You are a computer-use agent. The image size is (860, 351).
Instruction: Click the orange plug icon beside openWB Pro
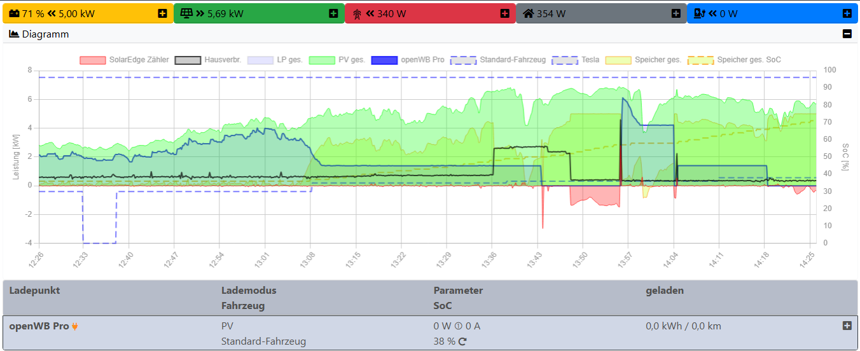click(x=75, y=326)
